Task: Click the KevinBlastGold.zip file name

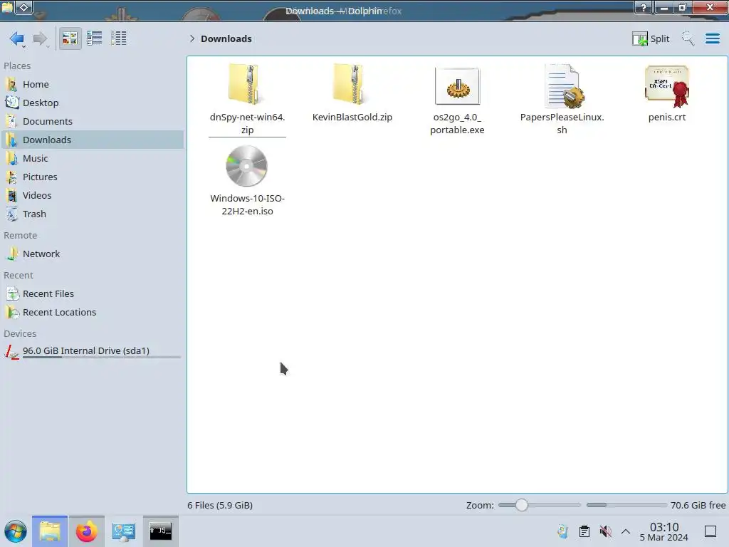Action: click(x=352, y=118)
